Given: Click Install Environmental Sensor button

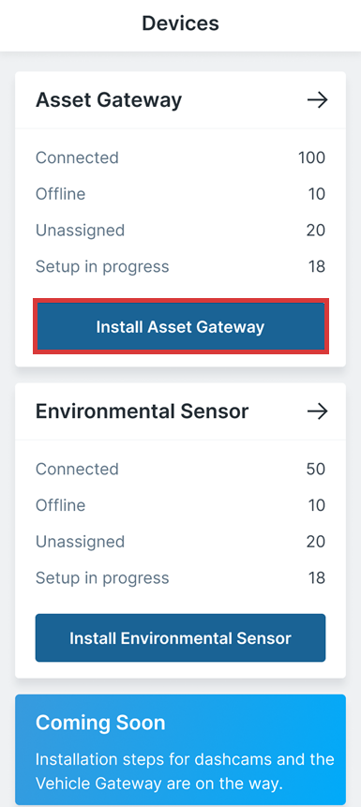Looking at the screenshot, I should [x=180, y=637].
